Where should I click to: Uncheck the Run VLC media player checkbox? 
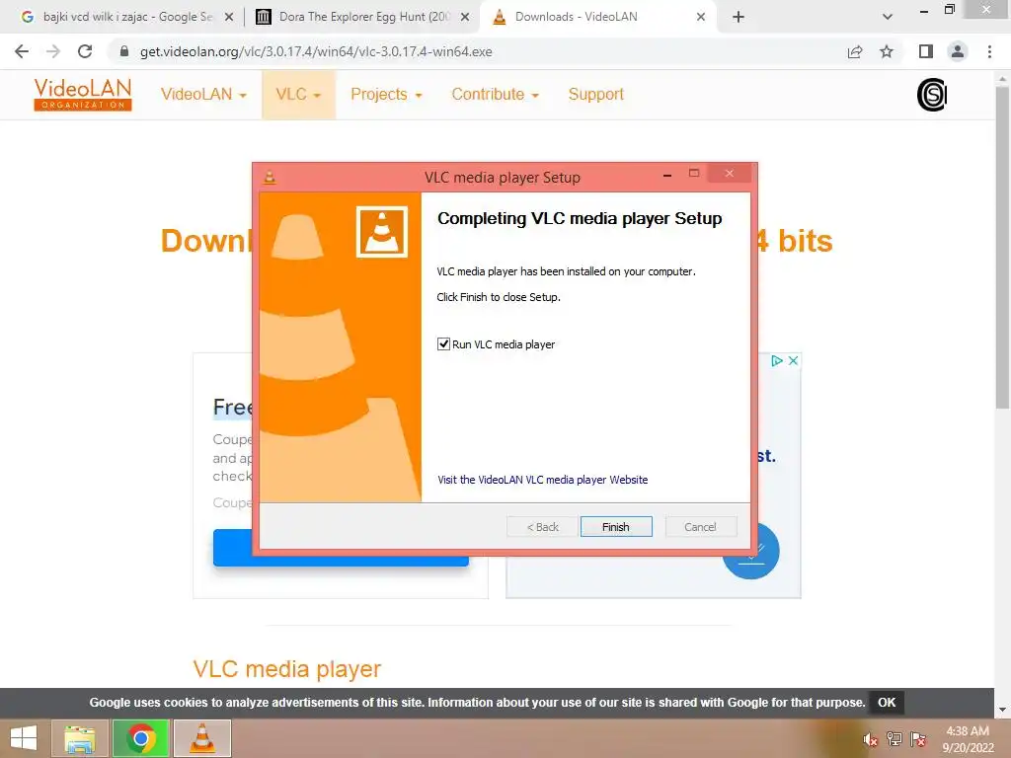(x=443, y=344)
